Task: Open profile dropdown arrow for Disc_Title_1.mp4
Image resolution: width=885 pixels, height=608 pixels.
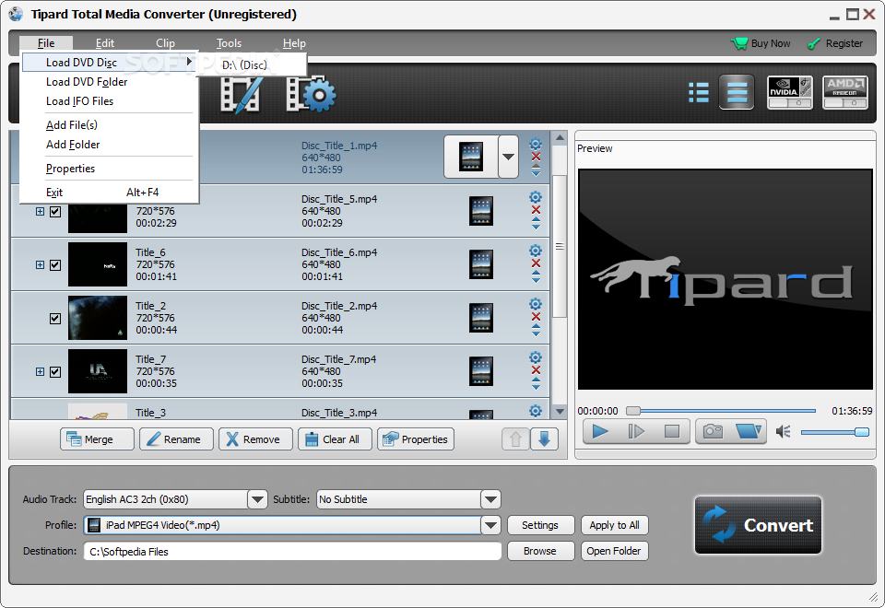Action: pyautogui.click(x=508, y=157)
